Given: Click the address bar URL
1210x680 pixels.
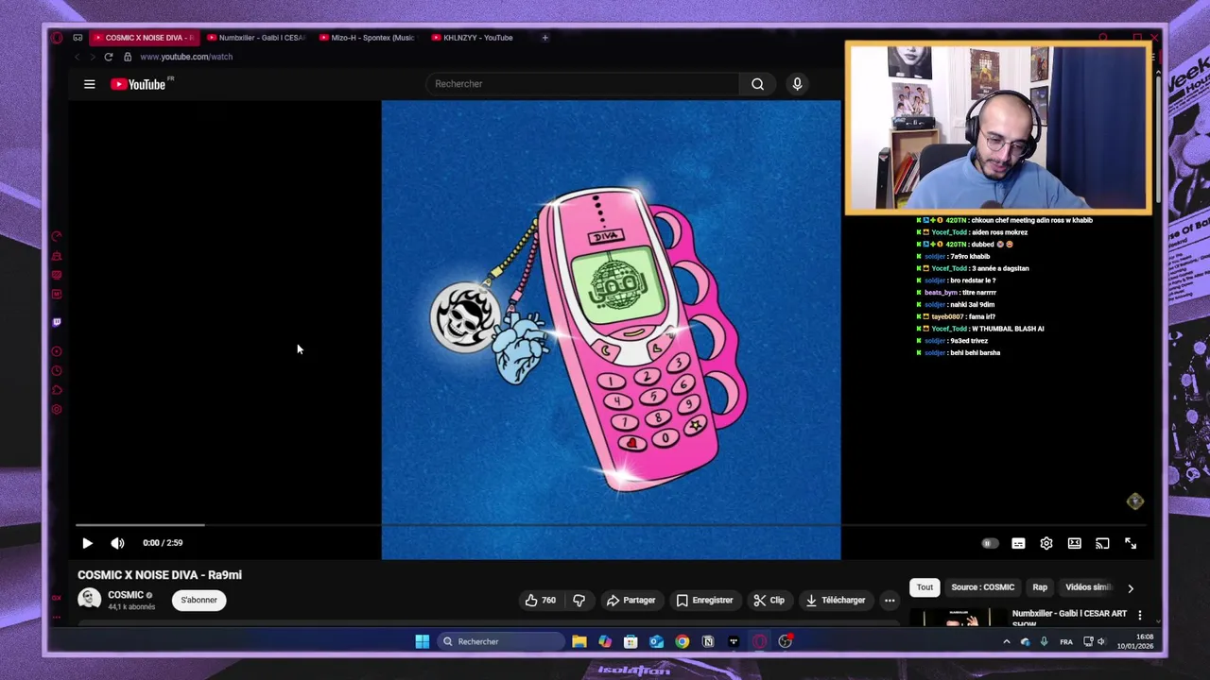Looking at the screenshot, I should coord(186,57).
